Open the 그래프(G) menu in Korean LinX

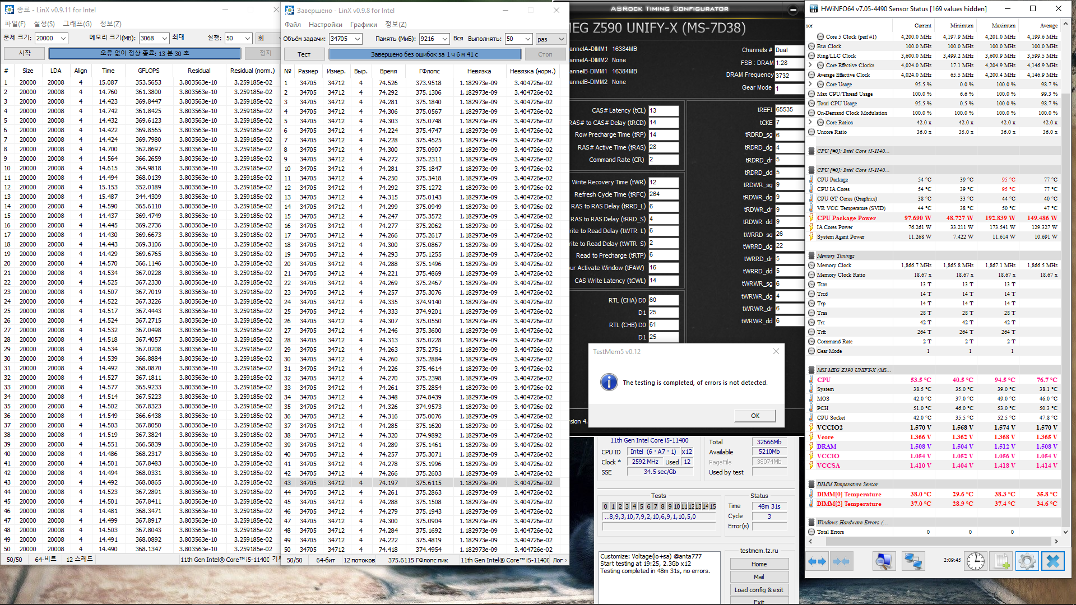77,24
